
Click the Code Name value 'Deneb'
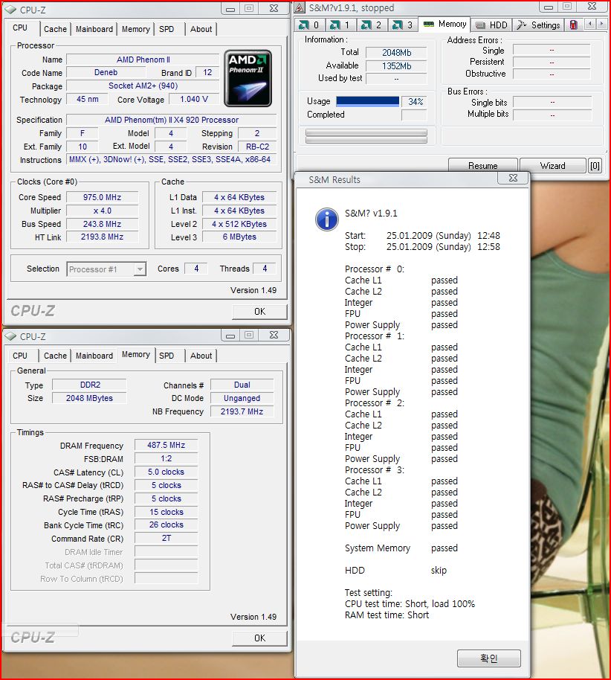click(106, 72)
